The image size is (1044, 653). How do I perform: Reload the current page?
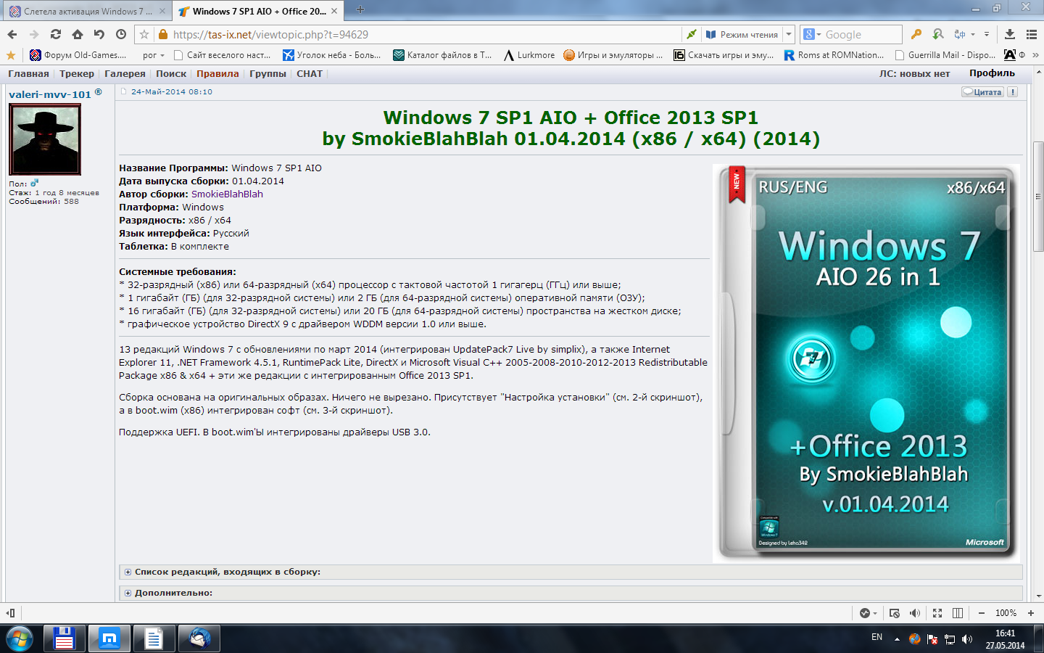(x=56, y=34)
